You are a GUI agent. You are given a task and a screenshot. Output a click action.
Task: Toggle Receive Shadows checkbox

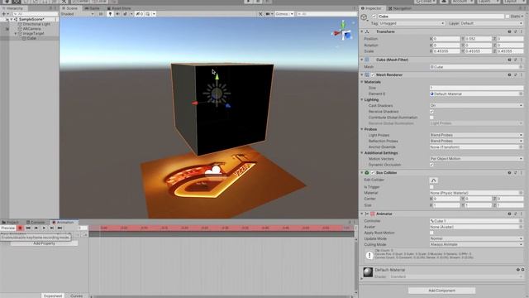[x=431, y=112]
